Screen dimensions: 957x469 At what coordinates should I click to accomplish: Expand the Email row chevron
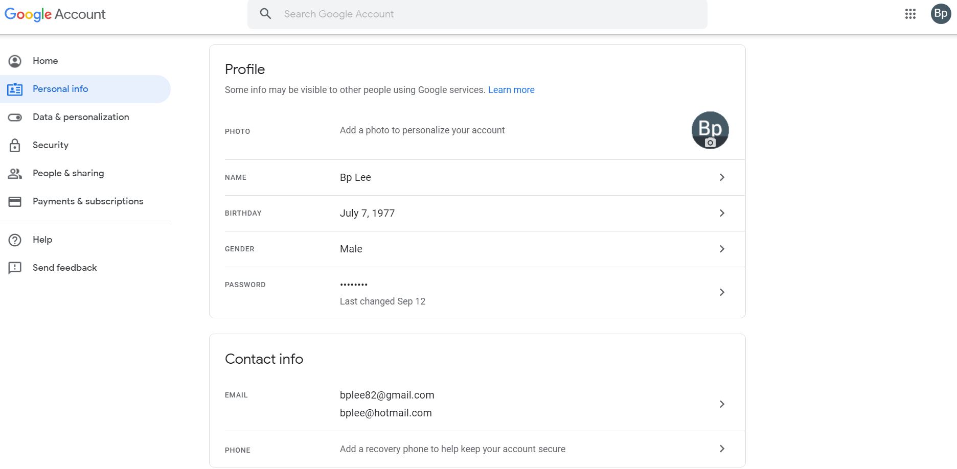tap(722, 404)
